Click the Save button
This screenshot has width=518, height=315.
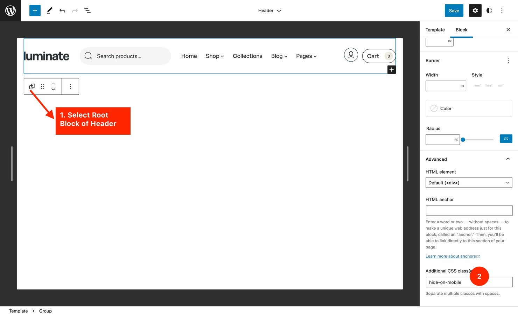click(454, 10)
